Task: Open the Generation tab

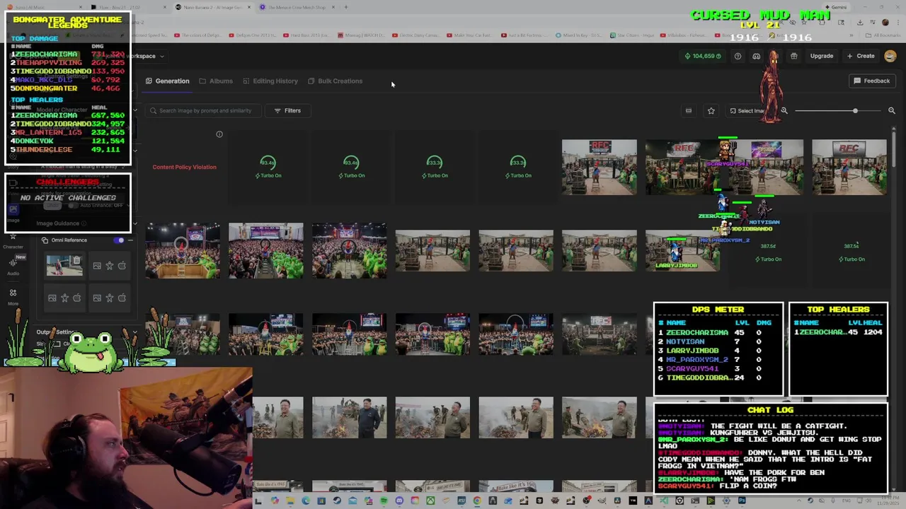Action: click(167, 81)
